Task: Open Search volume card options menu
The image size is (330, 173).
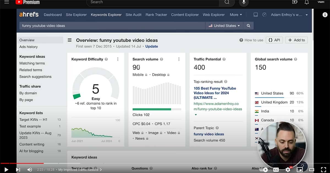Action: coord(179,59)
